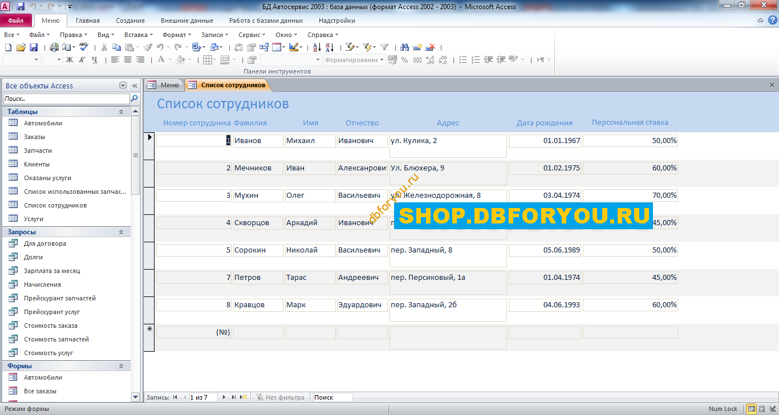Click the Save diskette icon in menu toolbar

point(34,47)
